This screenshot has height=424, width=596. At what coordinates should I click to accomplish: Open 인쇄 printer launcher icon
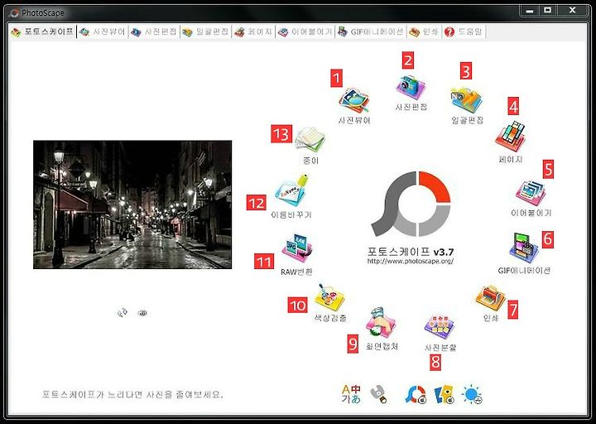point(490,297)
